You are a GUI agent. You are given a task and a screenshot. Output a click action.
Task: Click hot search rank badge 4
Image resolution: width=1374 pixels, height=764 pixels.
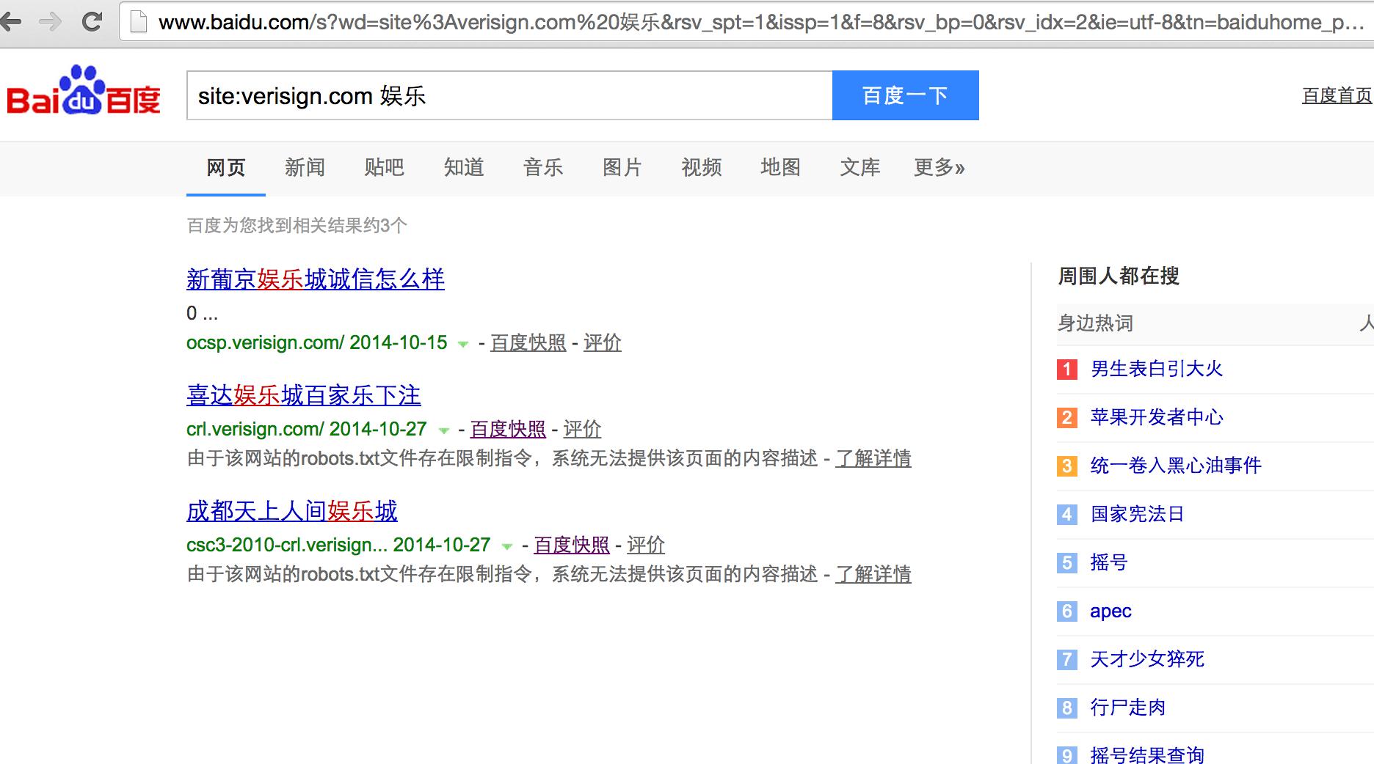click(x=1067, y=514)
